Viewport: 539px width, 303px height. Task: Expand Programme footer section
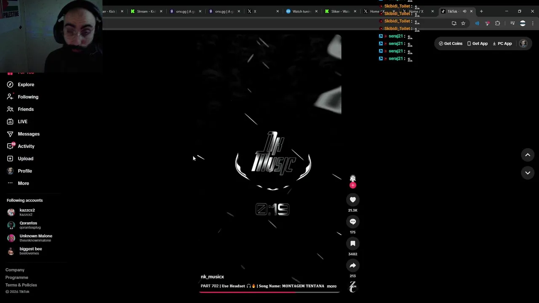pyautogui.click(x=17, y=277)
